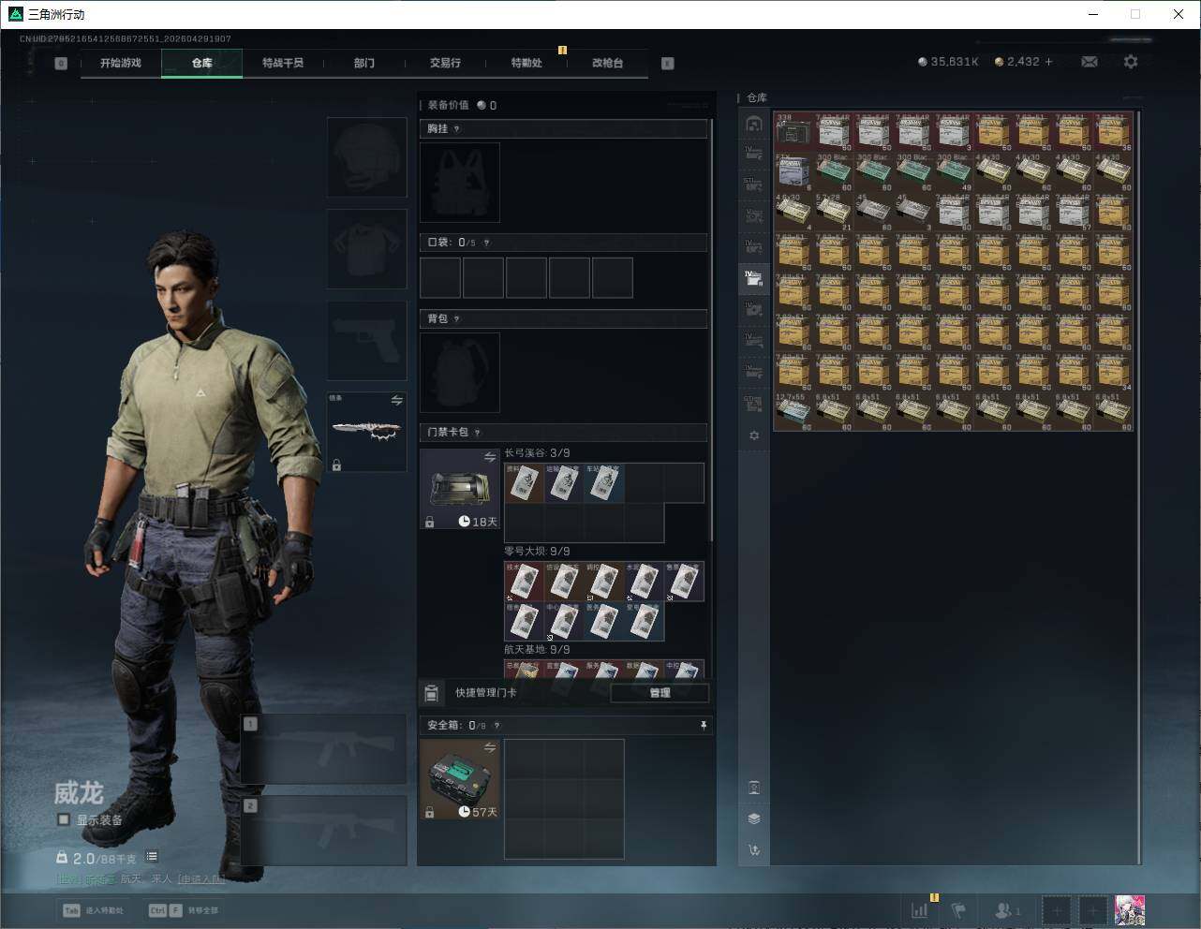Screen dimensions: 1201x929
Task: Click the first keycard under 零号大坝
Action: (x=524, y=582)
